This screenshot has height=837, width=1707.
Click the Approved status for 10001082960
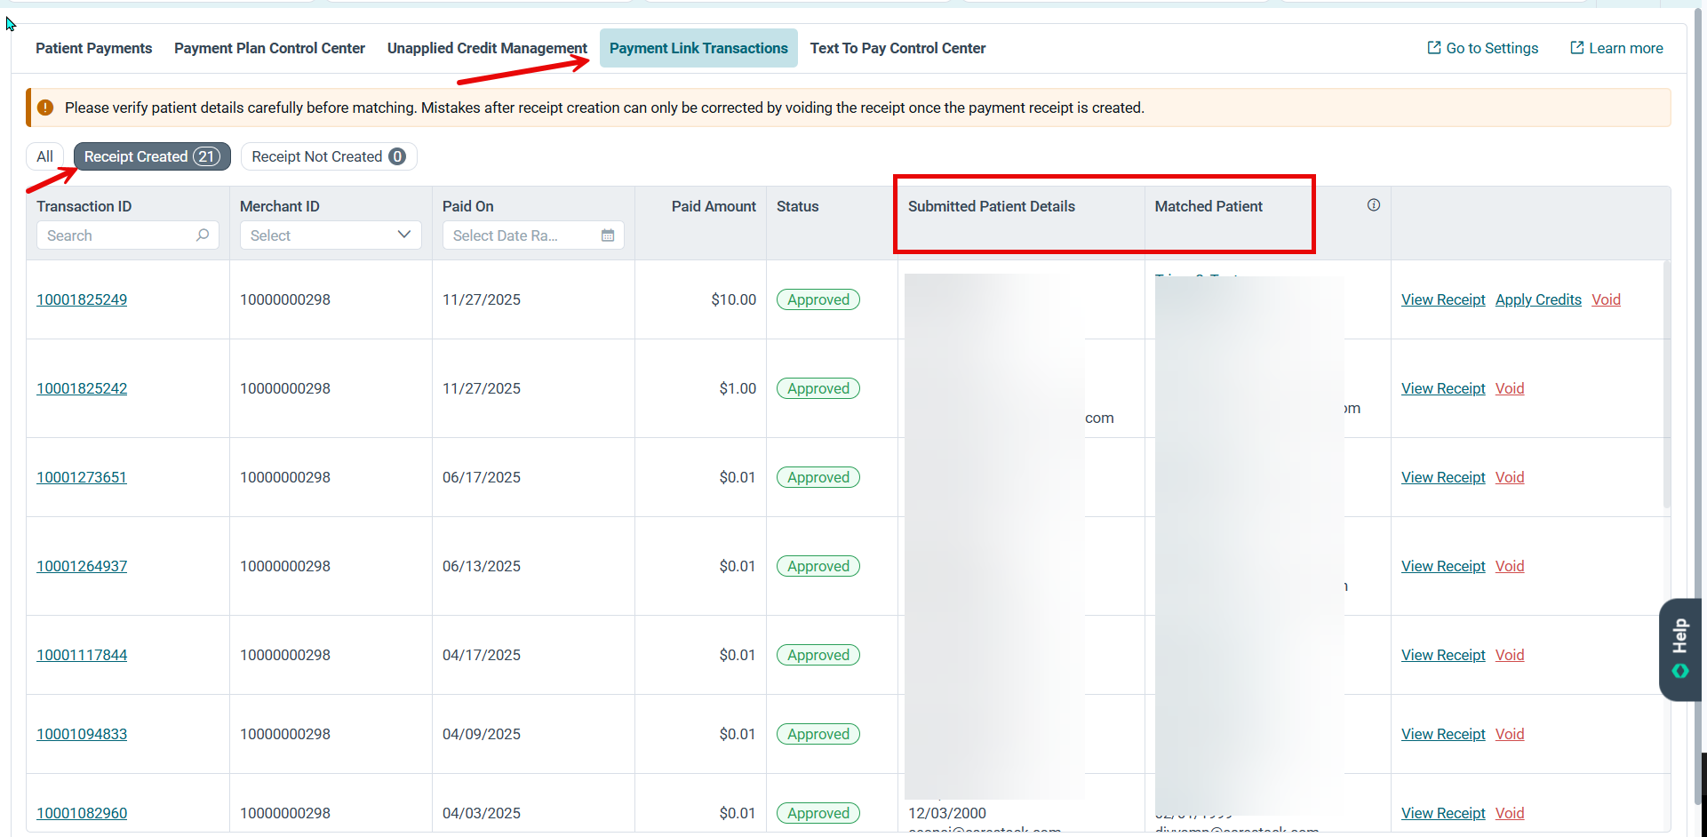tap(818, 813)
